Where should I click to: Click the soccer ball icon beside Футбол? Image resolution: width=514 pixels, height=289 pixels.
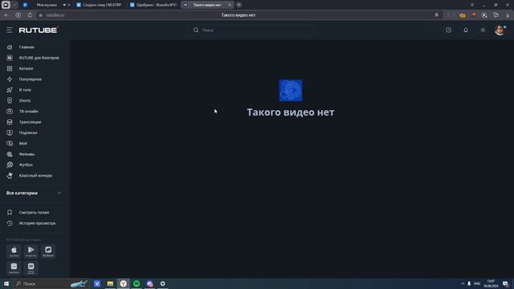pyautogui.click(x=10, y=165)
